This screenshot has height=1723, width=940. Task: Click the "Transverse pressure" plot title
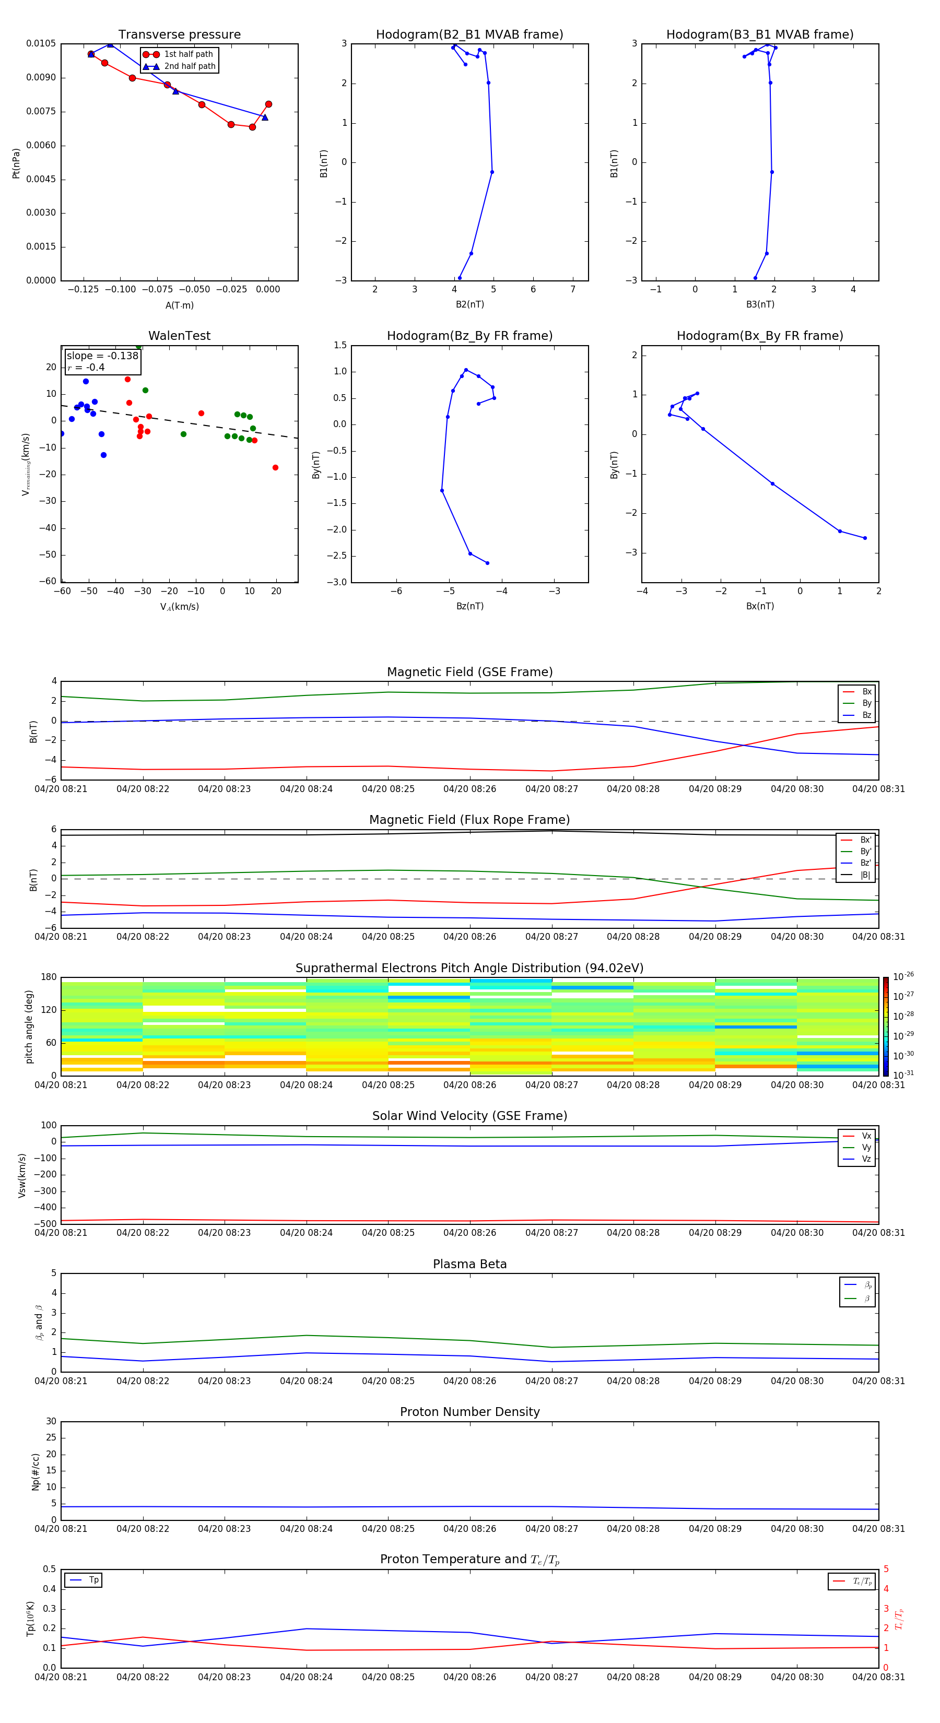[179, 35]
